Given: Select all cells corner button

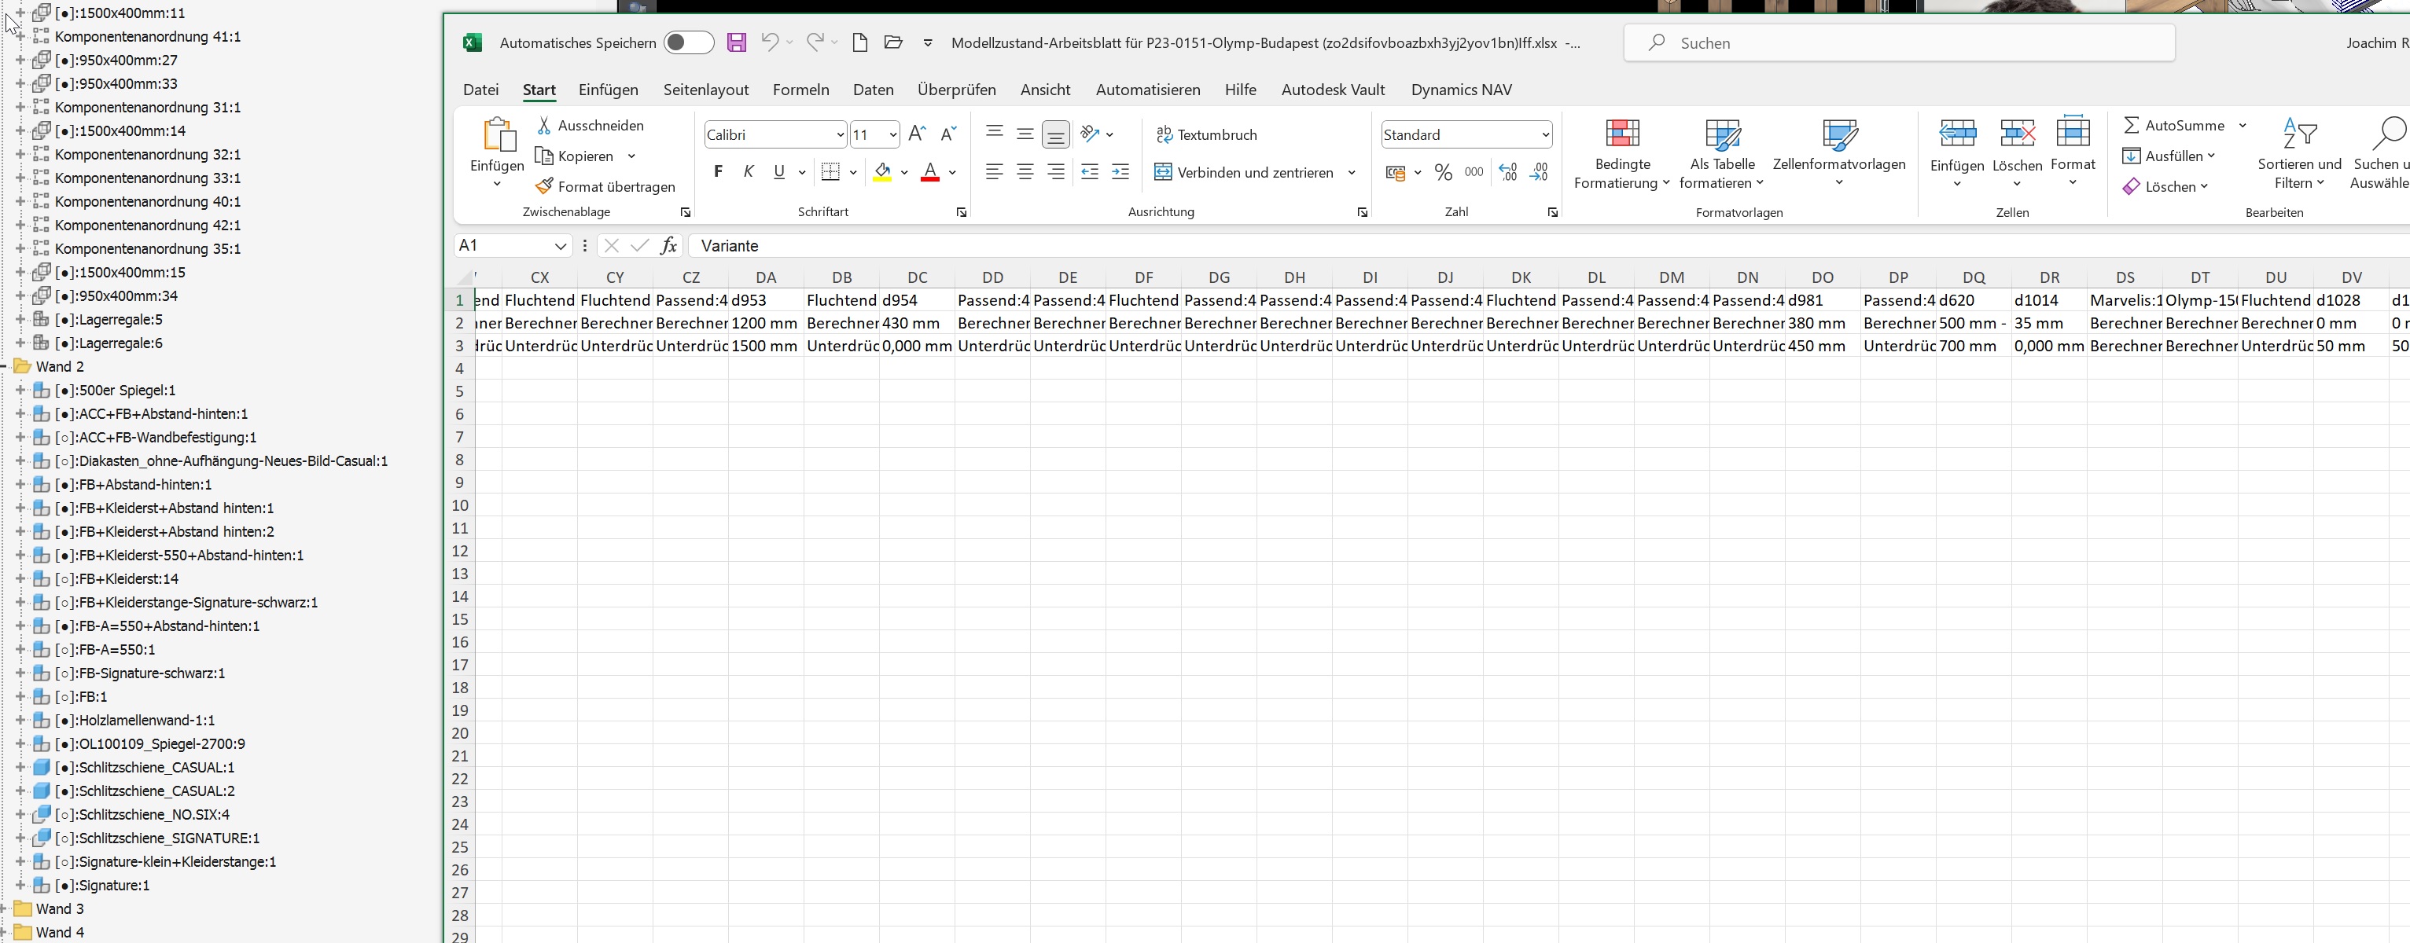Looking at the screenshot, I should click(464, 277).
